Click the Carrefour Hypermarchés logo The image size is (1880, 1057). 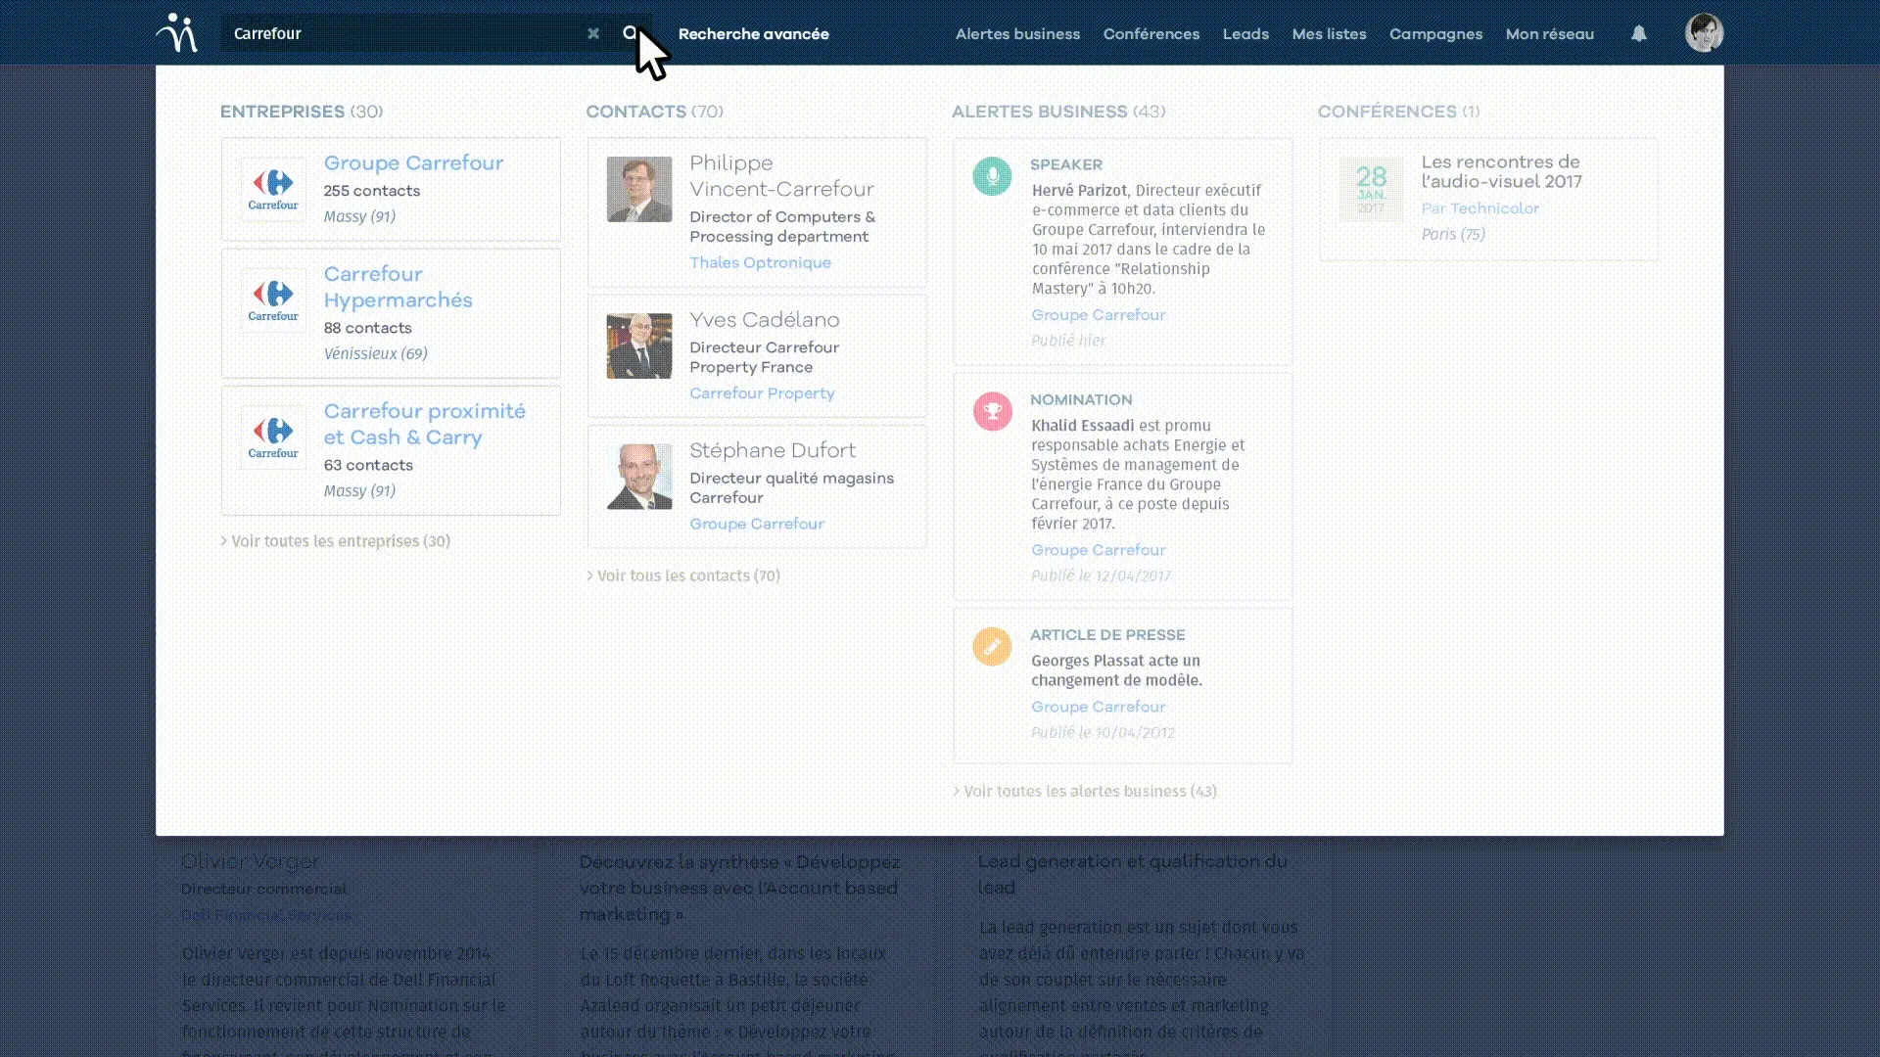273,300
